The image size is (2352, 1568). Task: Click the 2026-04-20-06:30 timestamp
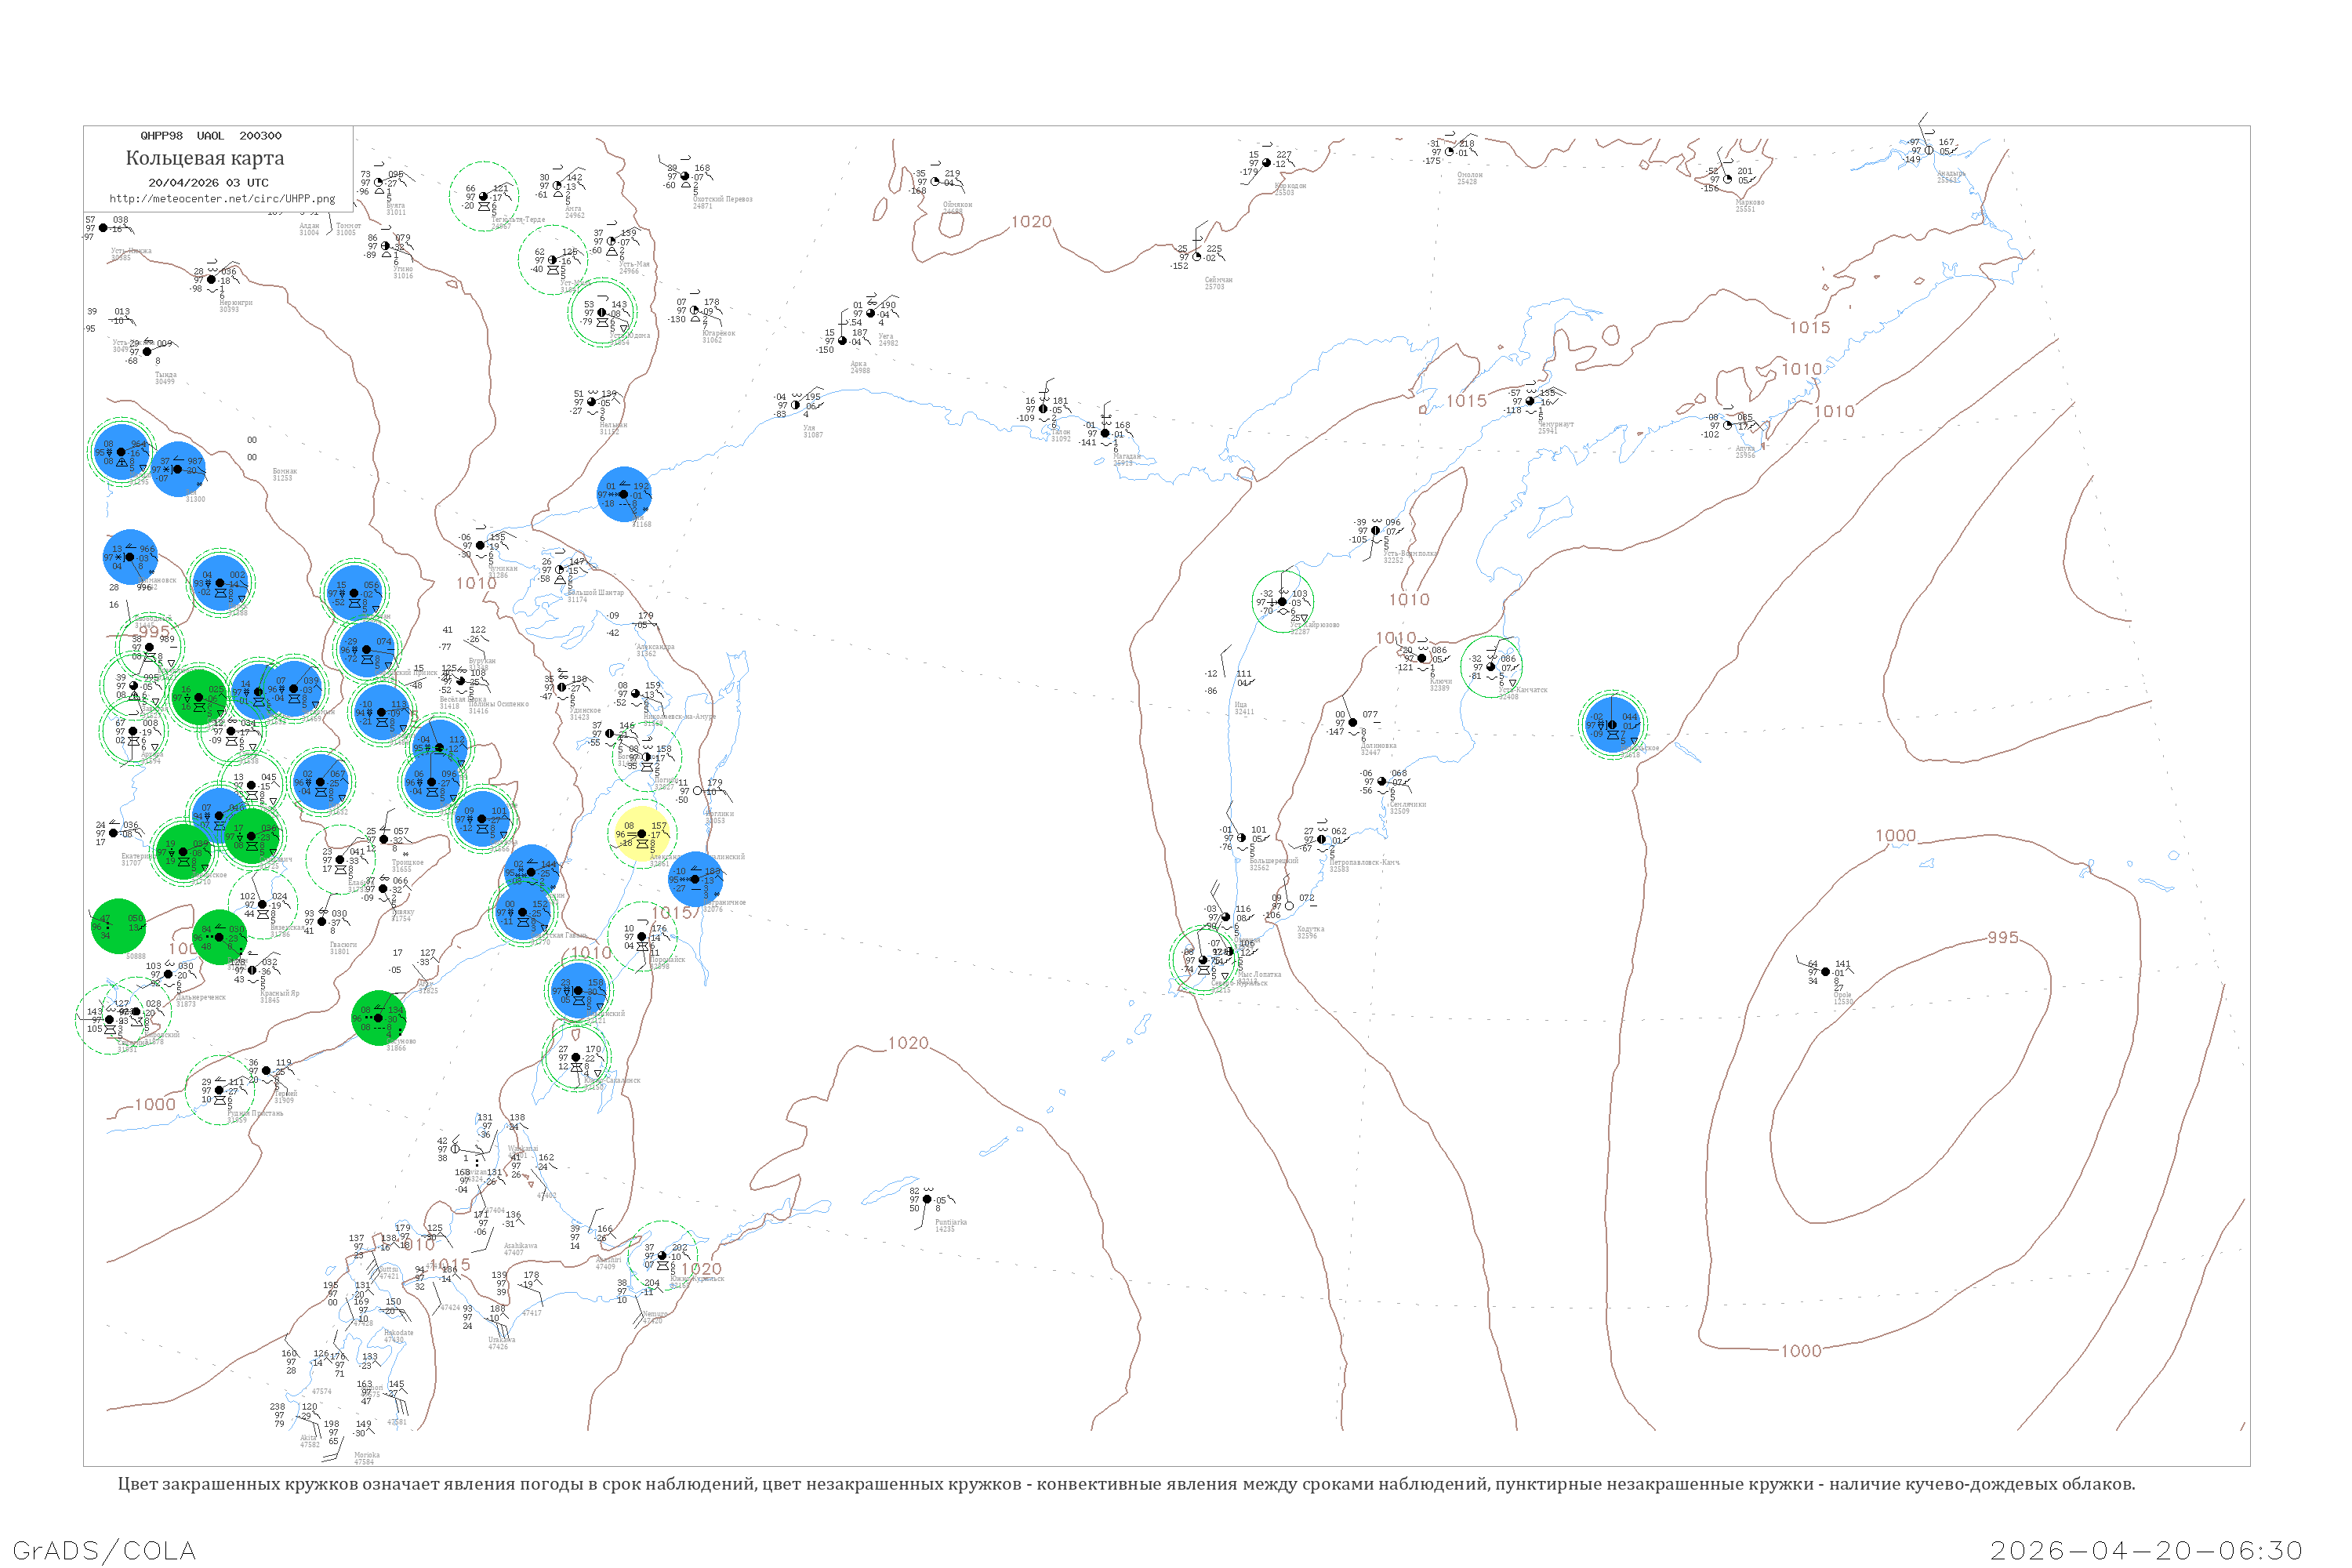point(2146,1550)
